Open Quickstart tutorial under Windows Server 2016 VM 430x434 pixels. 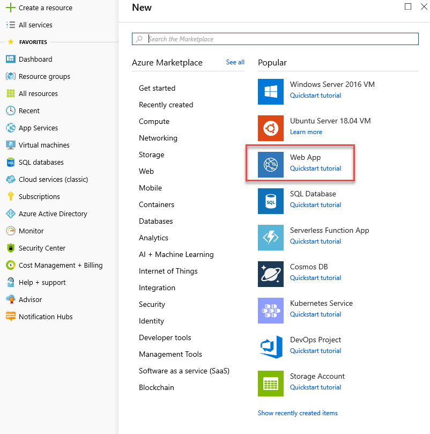pos(315,95)
